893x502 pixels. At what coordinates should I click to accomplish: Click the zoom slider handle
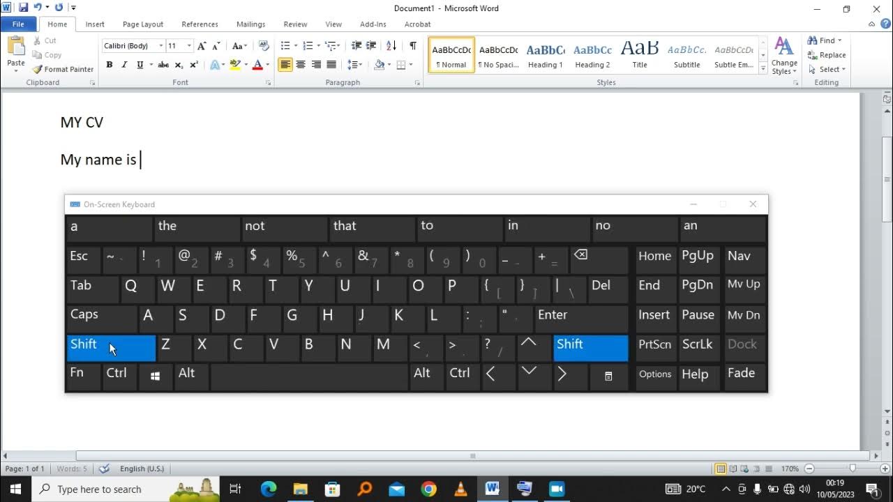coord(852,469)
